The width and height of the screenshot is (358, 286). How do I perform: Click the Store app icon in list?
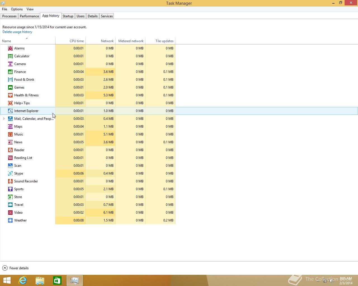[10, 197]
